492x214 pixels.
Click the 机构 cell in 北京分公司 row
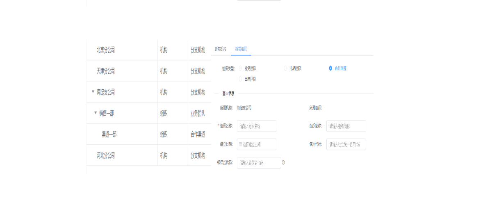click(164, 50)
